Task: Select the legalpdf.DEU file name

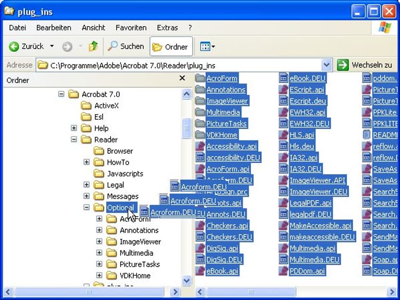Action: pos(310,214)
